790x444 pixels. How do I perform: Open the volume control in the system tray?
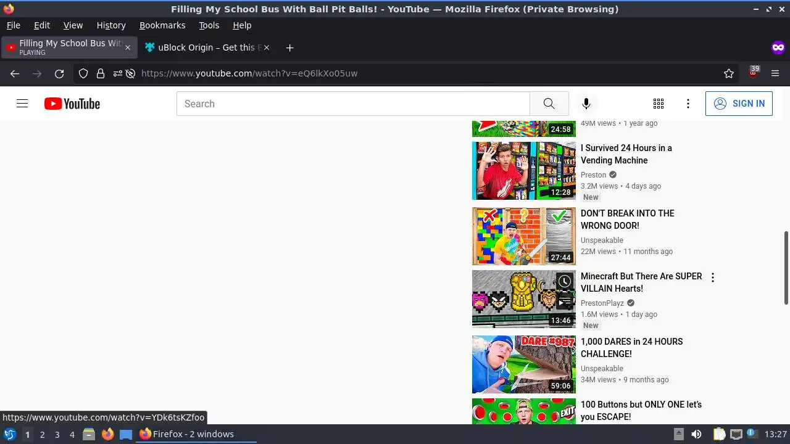click(696, 434)
